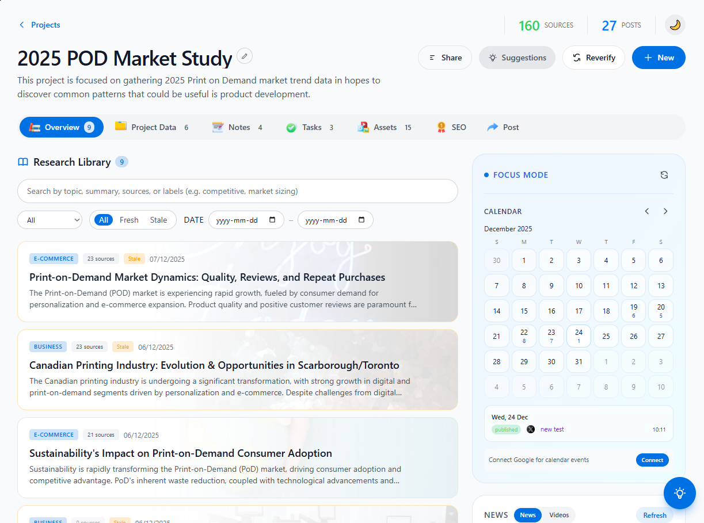Open calendar picker in end date field

click(361, 220)
